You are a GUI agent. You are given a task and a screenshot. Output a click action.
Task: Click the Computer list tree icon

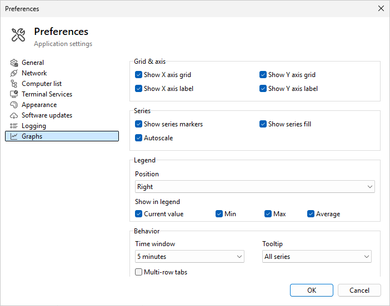pyautogui.click(x=14, y=84)
